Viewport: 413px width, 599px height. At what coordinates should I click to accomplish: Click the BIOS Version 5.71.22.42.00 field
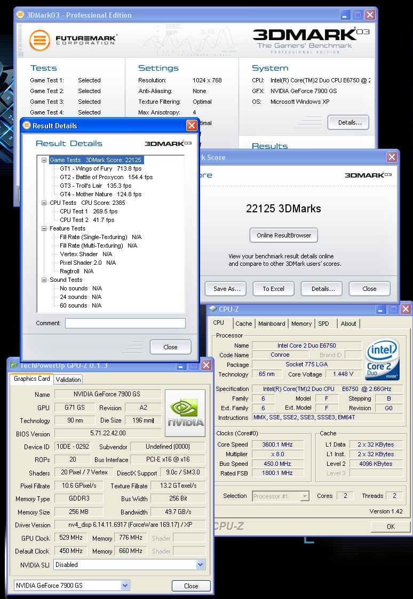(108, 433)
